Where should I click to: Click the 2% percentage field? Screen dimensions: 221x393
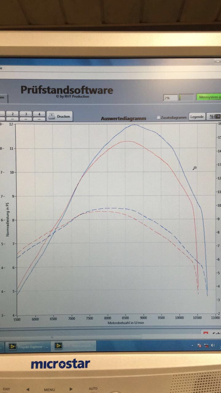point(170,98)
